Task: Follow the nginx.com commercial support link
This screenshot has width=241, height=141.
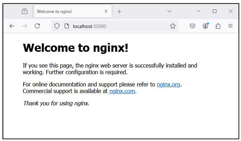Action: coord(122,91)
